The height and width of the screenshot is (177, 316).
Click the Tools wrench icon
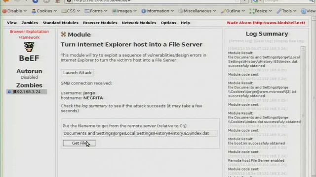(x=279, y=11)
